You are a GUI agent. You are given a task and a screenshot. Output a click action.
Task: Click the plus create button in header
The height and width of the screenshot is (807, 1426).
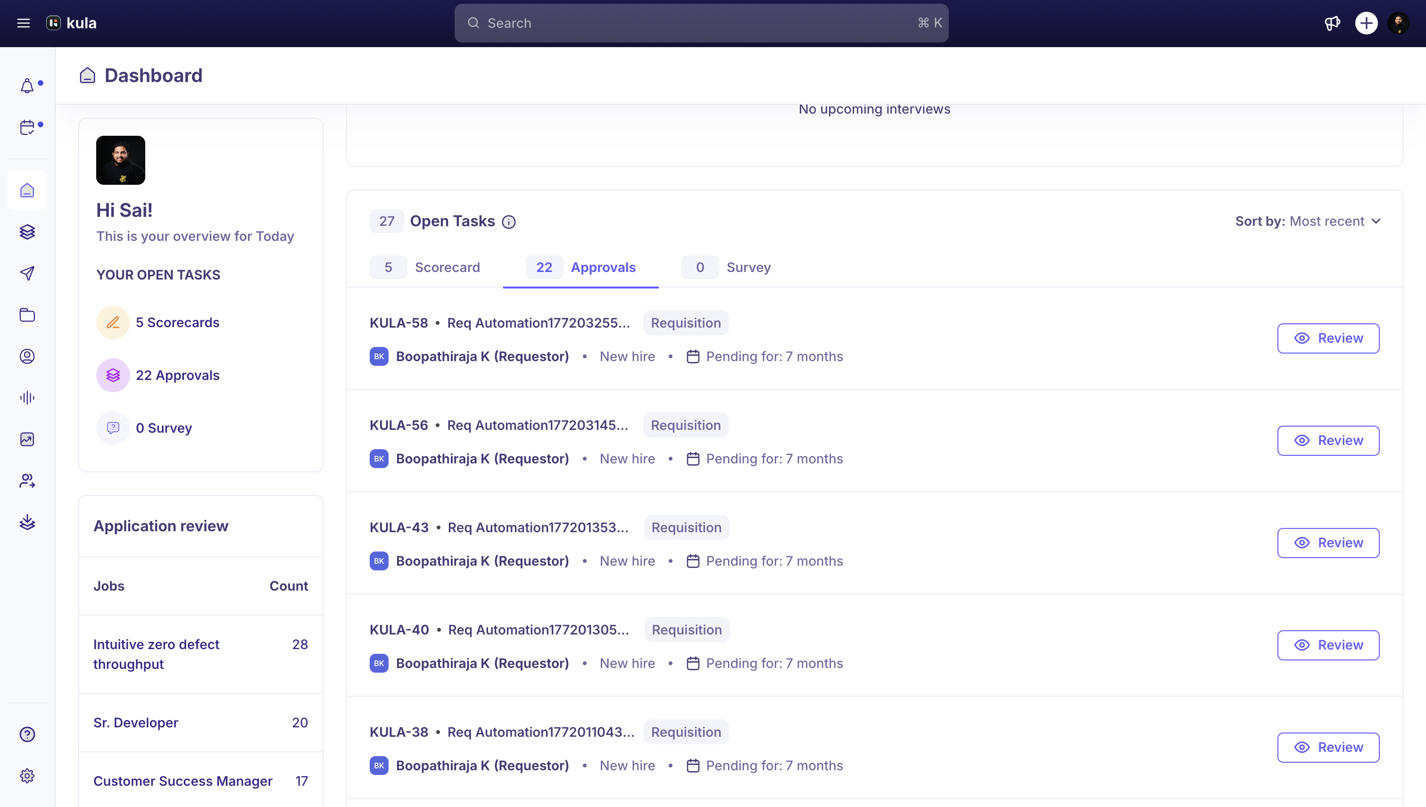click(x=1366, y=23)
